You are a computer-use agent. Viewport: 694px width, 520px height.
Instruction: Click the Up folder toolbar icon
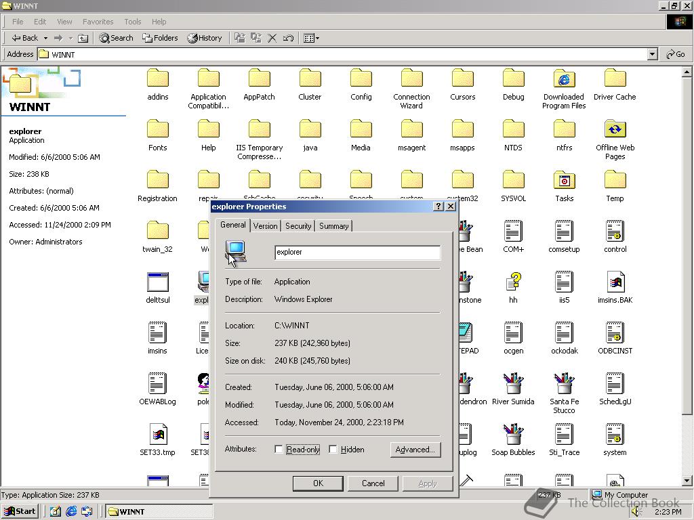83,38
